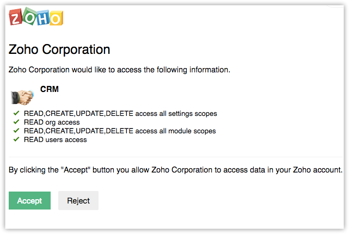Viewport: 349px width, 234px height.
Task: Click the 'By clicking the Accept button' notice
Action: [175, 170]
